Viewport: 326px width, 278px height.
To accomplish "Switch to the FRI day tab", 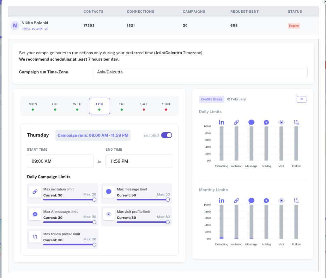I will click(x=121, y=104).
